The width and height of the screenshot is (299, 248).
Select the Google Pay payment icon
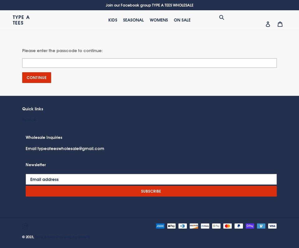(x=216, y=226)
